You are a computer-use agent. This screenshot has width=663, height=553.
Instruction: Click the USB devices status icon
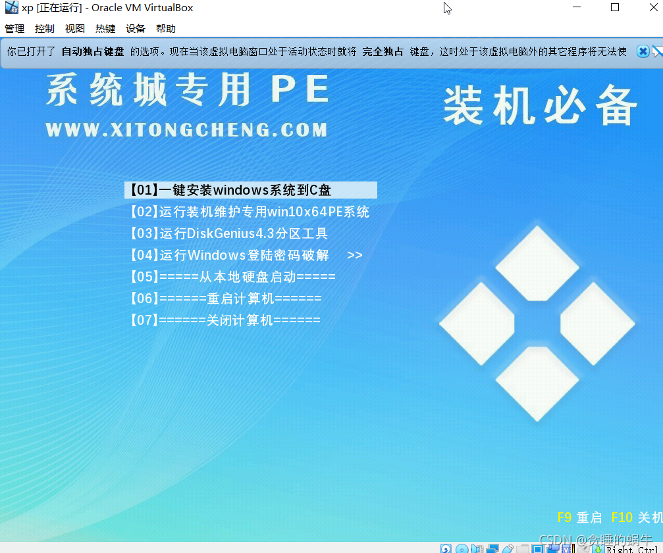pos(508,549)
